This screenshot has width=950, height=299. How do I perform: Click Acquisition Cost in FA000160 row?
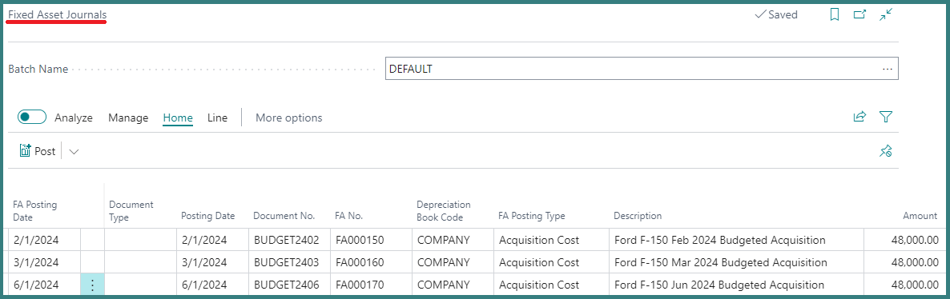coord(551,263)
